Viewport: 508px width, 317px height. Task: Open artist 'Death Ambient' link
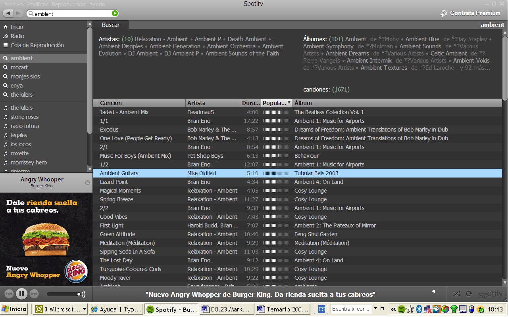coord(247,39)
